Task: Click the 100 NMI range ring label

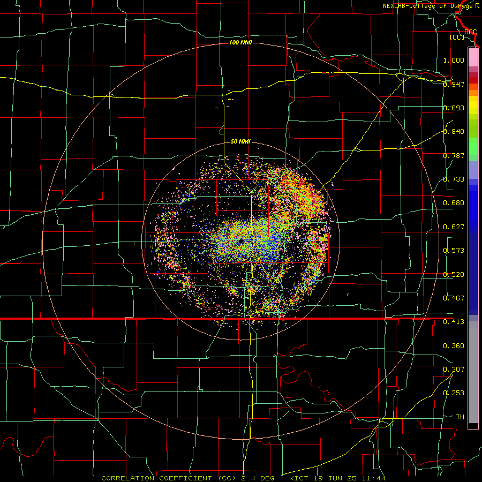Action: 240,42
